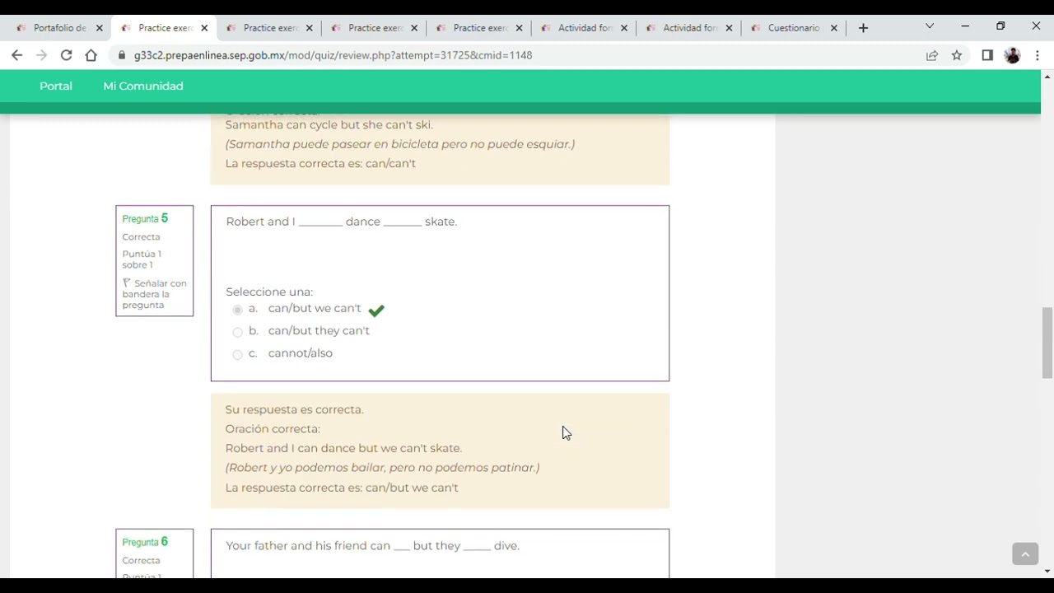Click 'Su respuesta es correcta.' feedback text
The height and width of the screenshot is (593, 1054).
[x=294, y=409]
